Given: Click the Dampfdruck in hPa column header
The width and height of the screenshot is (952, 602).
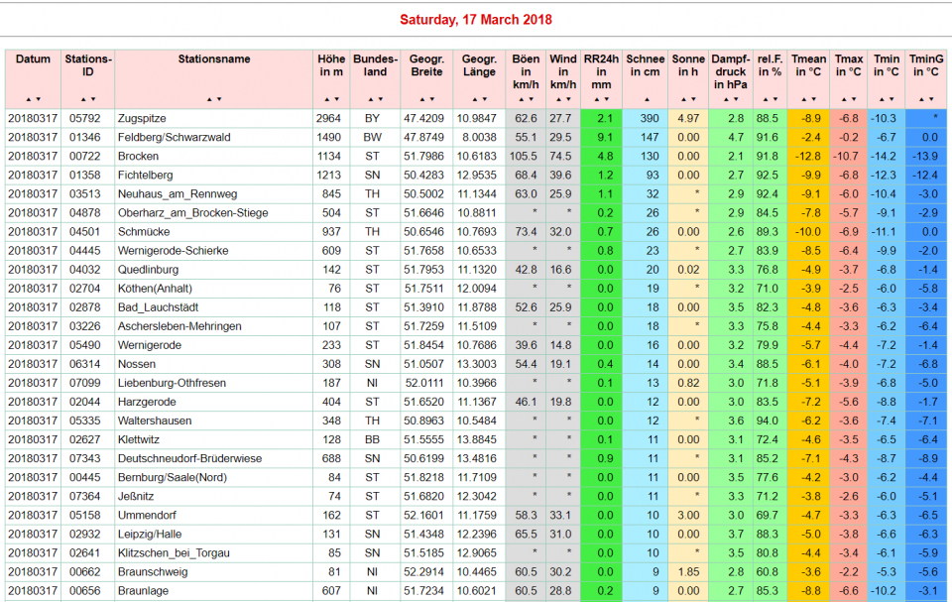Looking at the screenshot, I should 730,71.
